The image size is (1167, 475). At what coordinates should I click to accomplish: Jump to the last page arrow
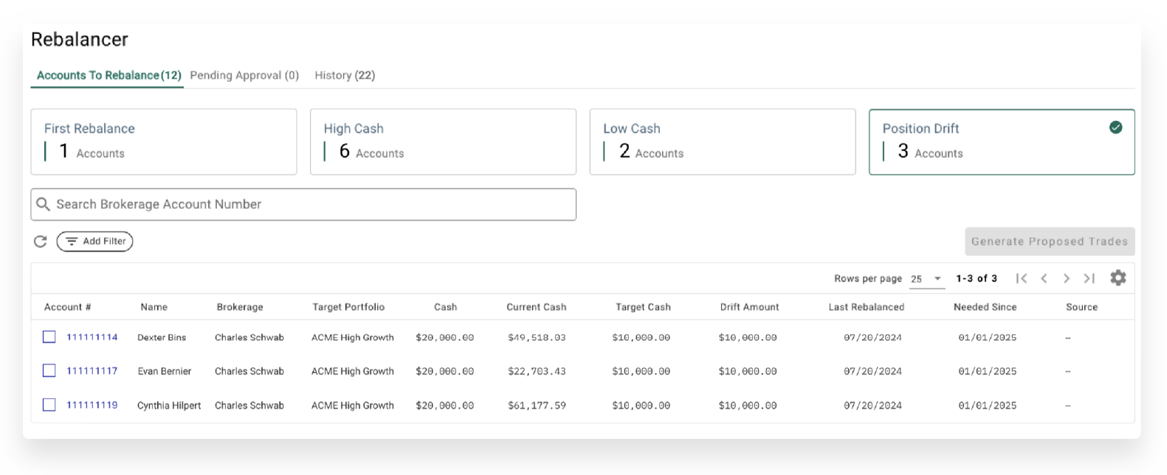coord(1089,278)
